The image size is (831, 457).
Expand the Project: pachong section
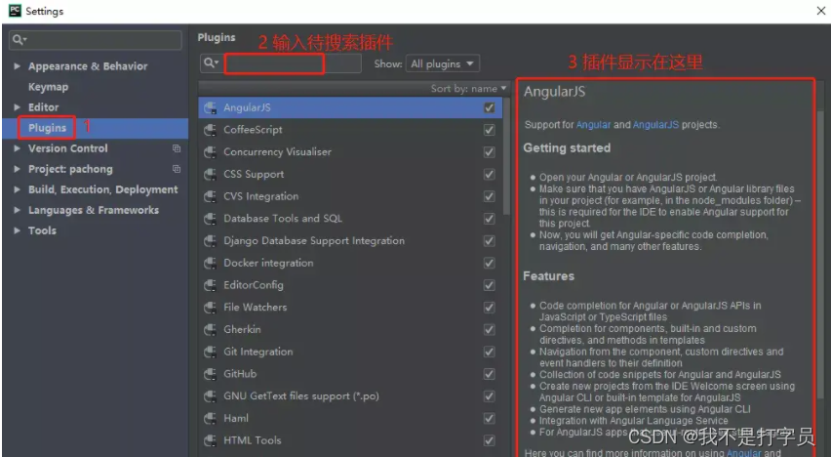[x=17, y=169]
